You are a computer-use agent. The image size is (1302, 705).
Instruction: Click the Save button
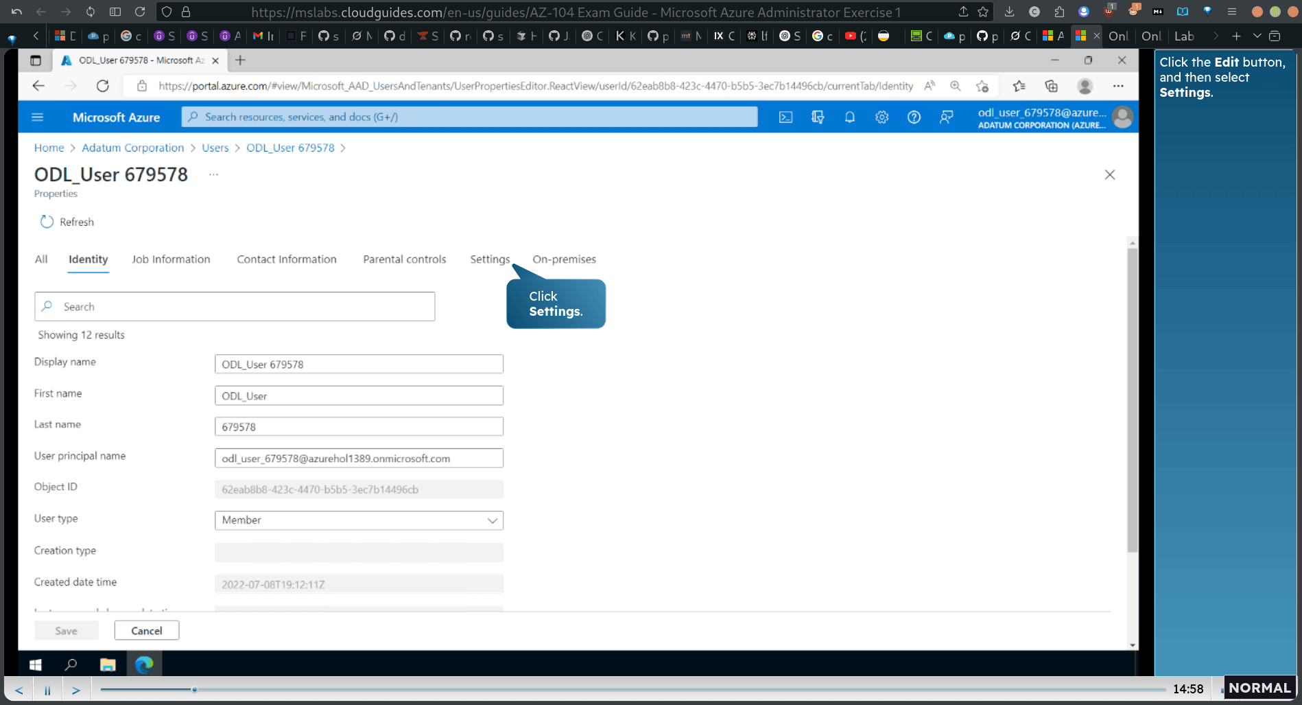(x=67, y=631)
